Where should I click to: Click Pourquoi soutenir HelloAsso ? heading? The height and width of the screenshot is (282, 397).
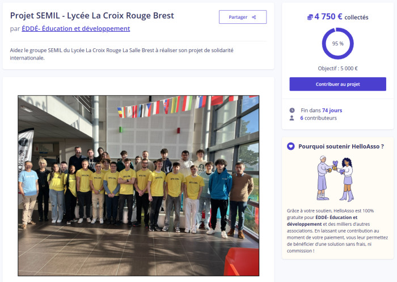click(341, 146)
